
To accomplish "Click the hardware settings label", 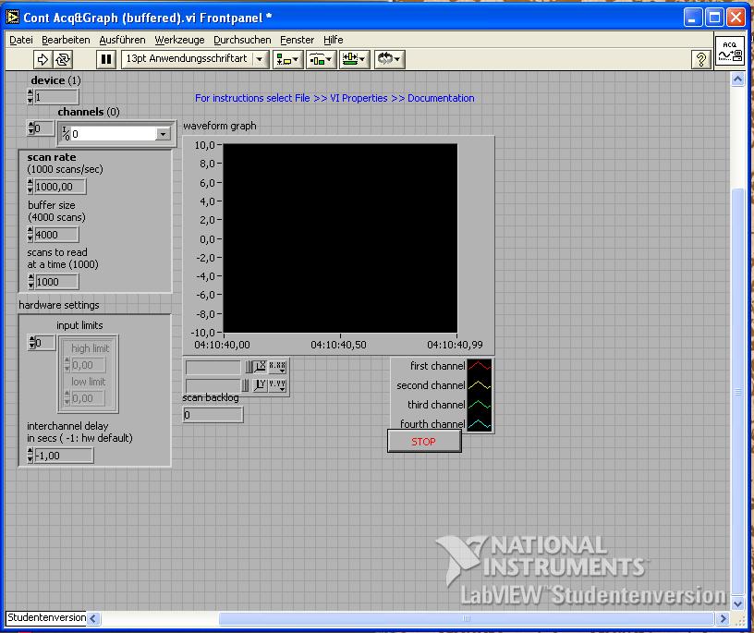I will coord(58,305).
